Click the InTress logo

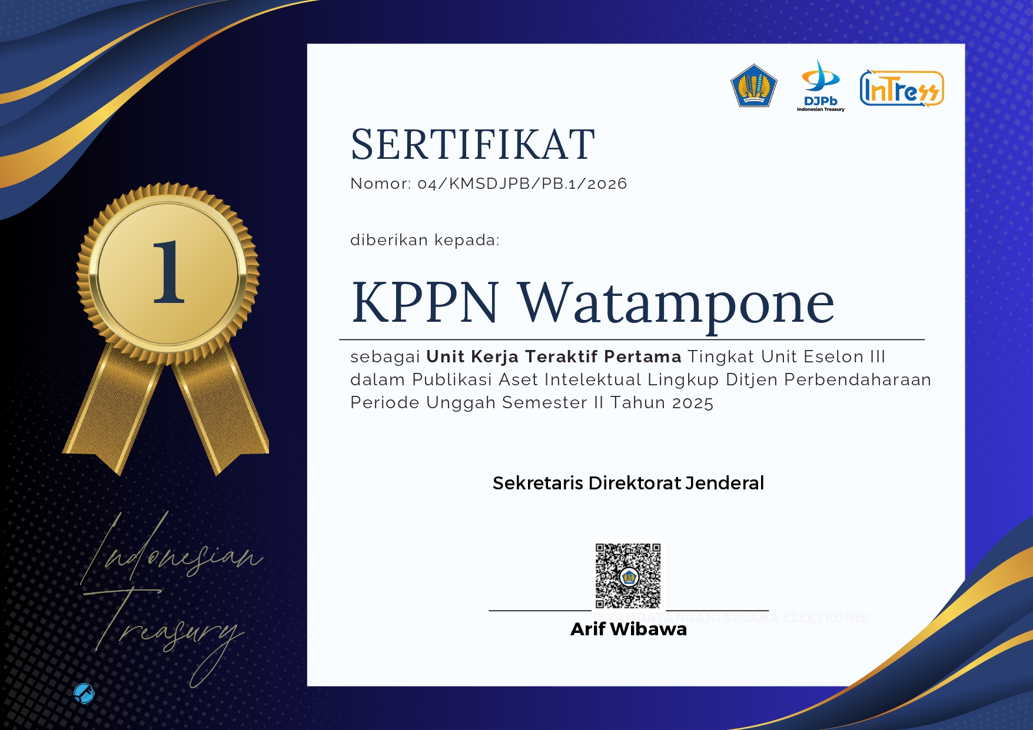pyautogui.click(x=901, y=89)
